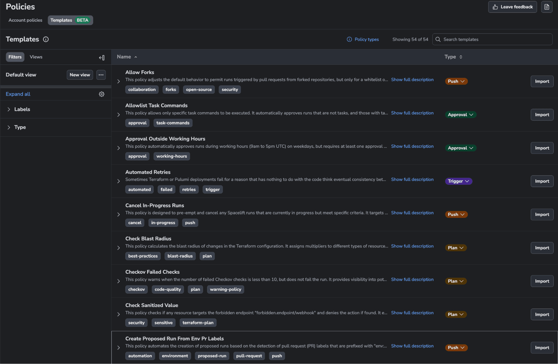Open the documentation icon at top right
Image resolution: width=558 pixels, height=364 pixels.
tap(547, 7)
